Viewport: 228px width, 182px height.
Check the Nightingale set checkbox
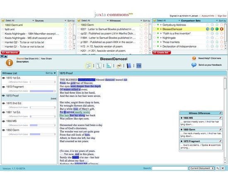pos(155,38)
